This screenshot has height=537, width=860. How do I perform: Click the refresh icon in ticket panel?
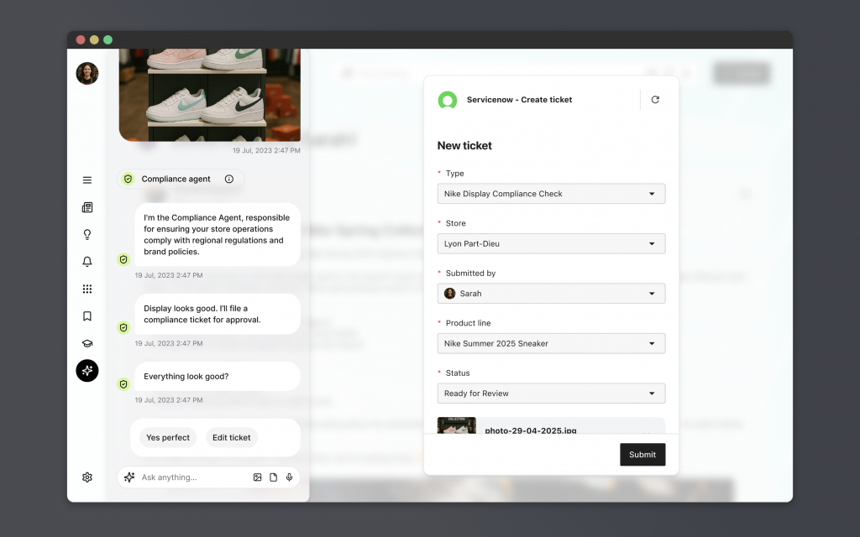click(x=655, y=100)
